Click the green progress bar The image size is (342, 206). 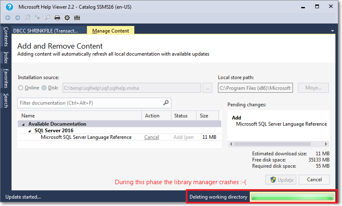point(292,197)
